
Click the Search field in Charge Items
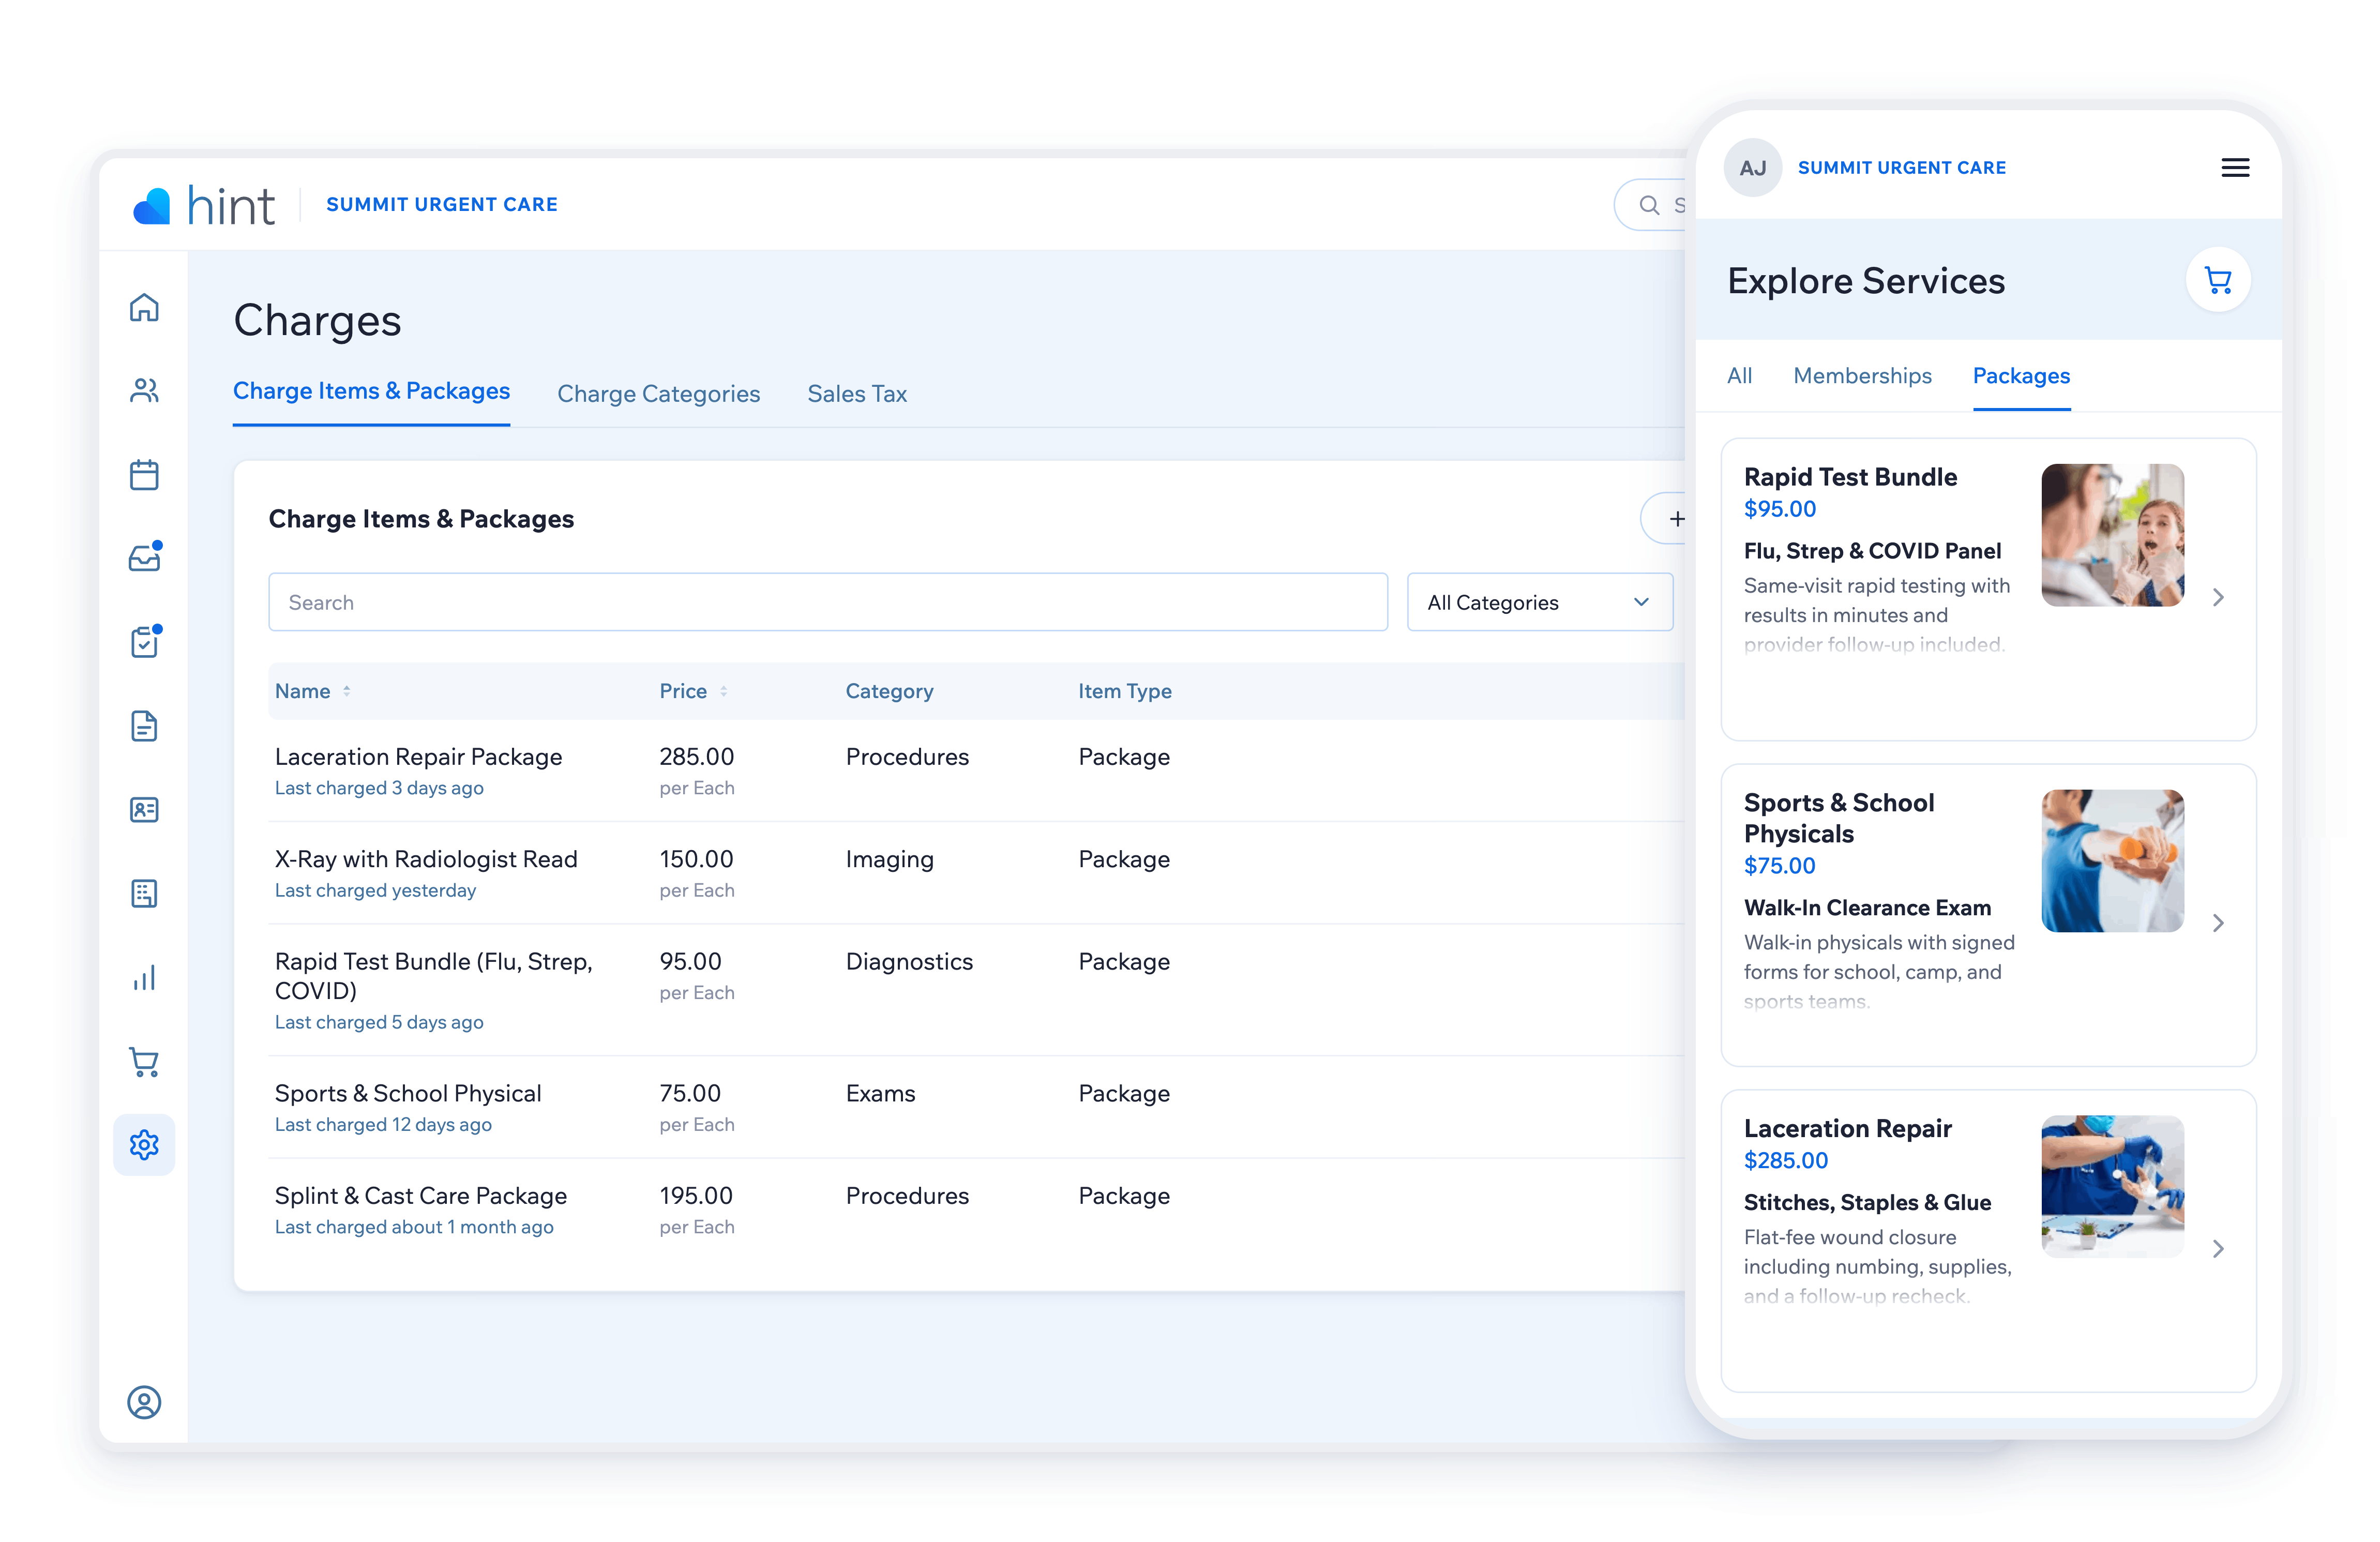pos(828,602)
